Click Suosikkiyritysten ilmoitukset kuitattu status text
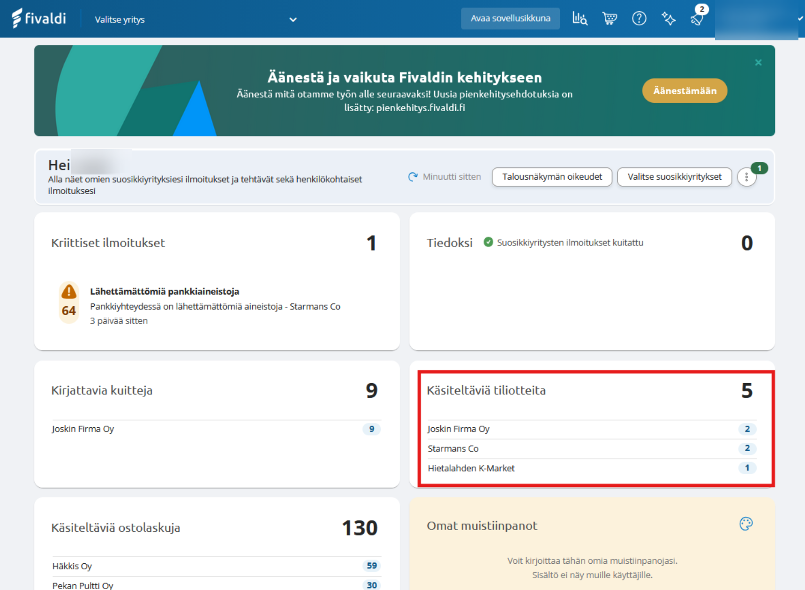This screenshot has height=590, width=805. coord(570,242)
